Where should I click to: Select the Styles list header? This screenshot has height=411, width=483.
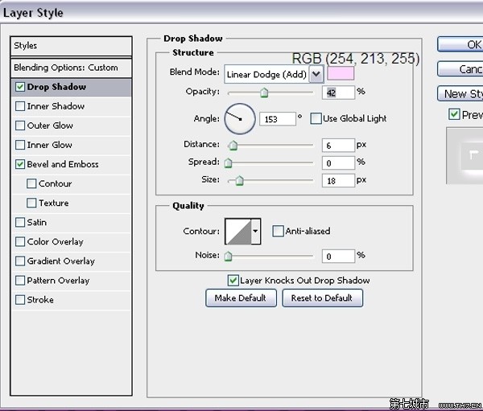(71, 46)
